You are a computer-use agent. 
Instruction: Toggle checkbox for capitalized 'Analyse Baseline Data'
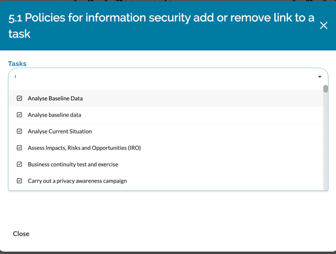pyautogui.click(x=20, y=98)
